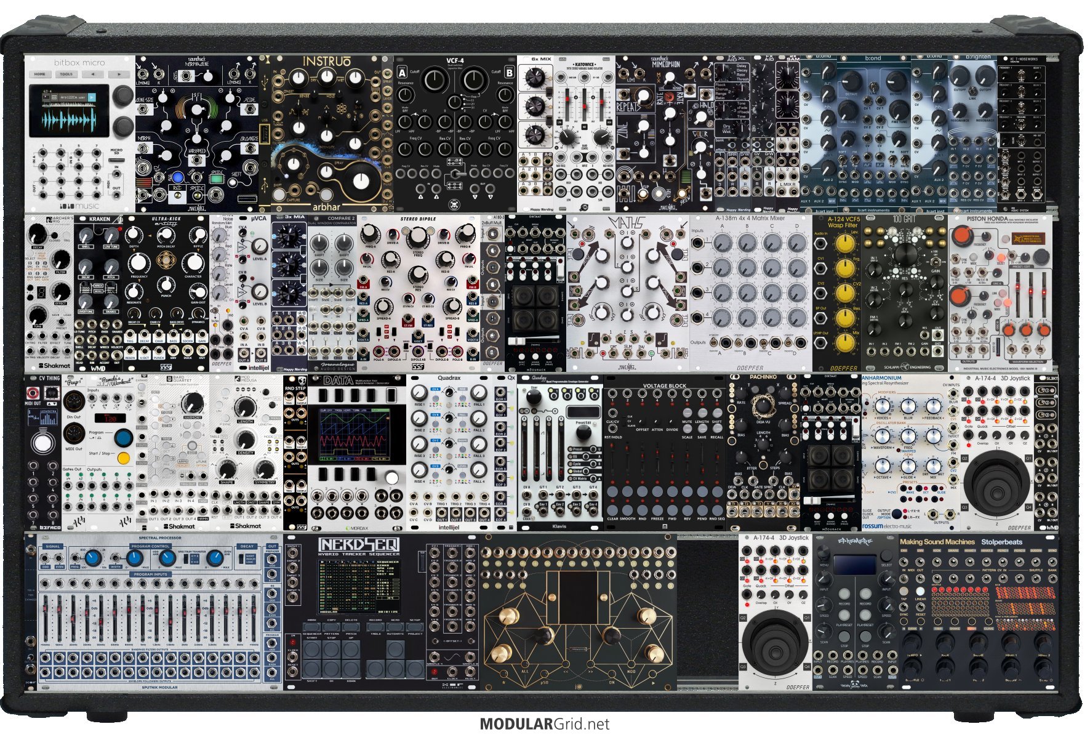Select the Pachinko module
Screen dimensions: 1090x737
[763, 453]
